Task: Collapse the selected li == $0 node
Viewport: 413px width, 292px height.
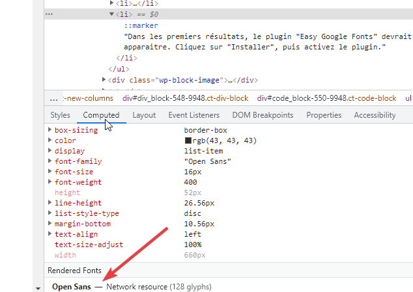Action: pos(111,14)
